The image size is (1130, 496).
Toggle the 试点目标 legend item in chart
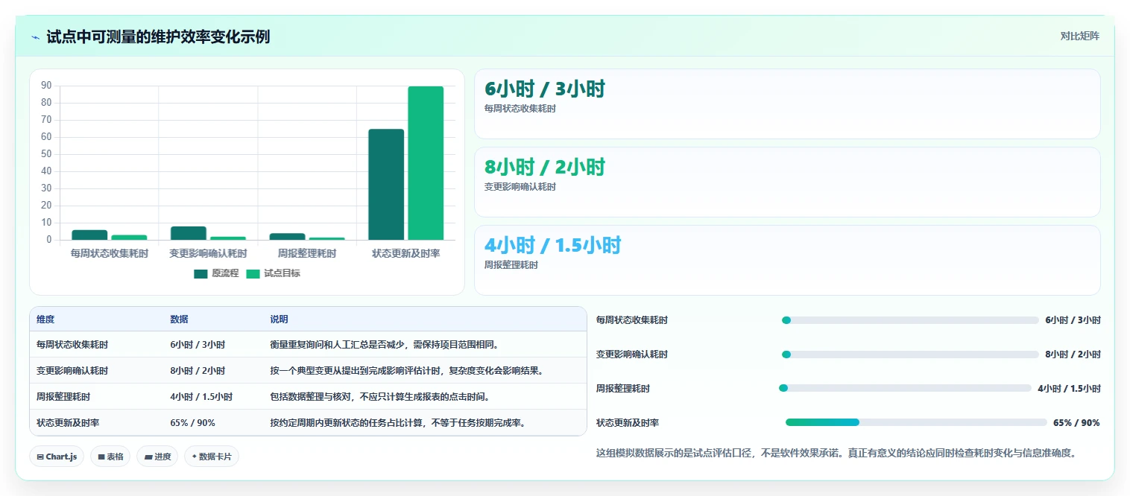(x=273, y=273)
